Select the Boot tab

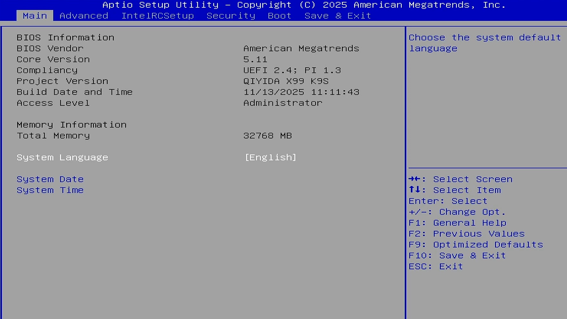(x=280, y=16)
